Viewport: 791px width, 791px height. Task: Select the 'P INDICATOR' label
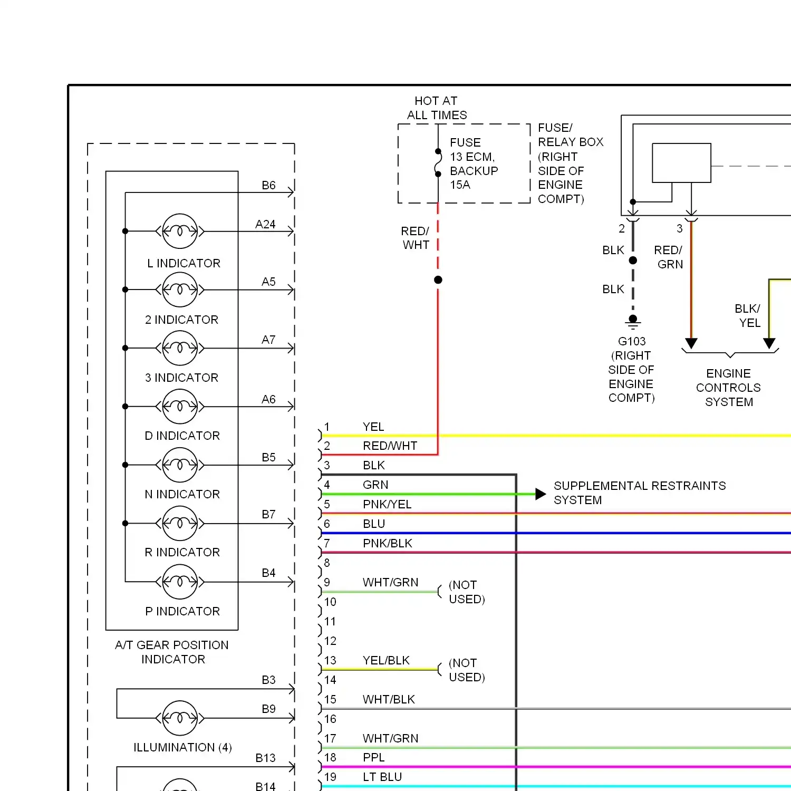click(x=182, y=611)
